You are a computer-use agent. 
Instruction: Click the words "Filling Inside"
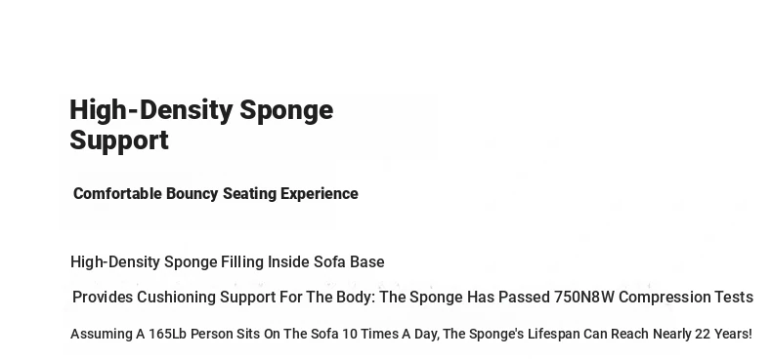point(265,262)
